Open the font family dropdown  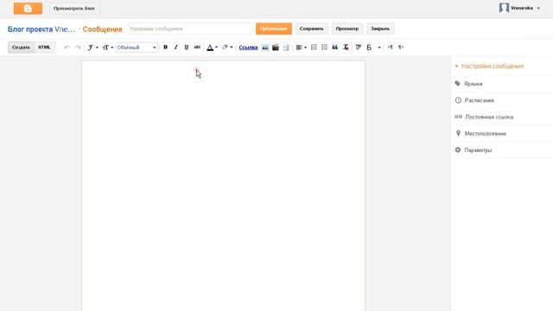(92, 48)
